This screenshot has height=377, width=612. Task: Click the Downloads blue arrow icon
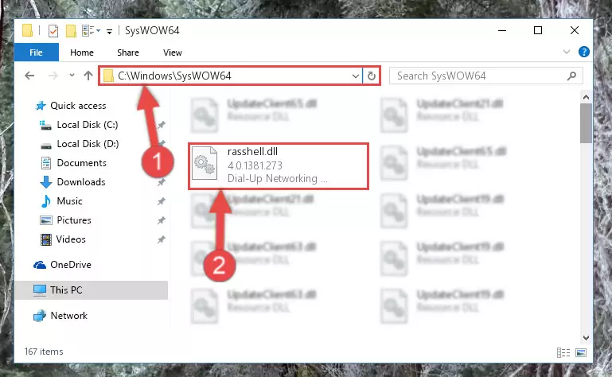46,182
